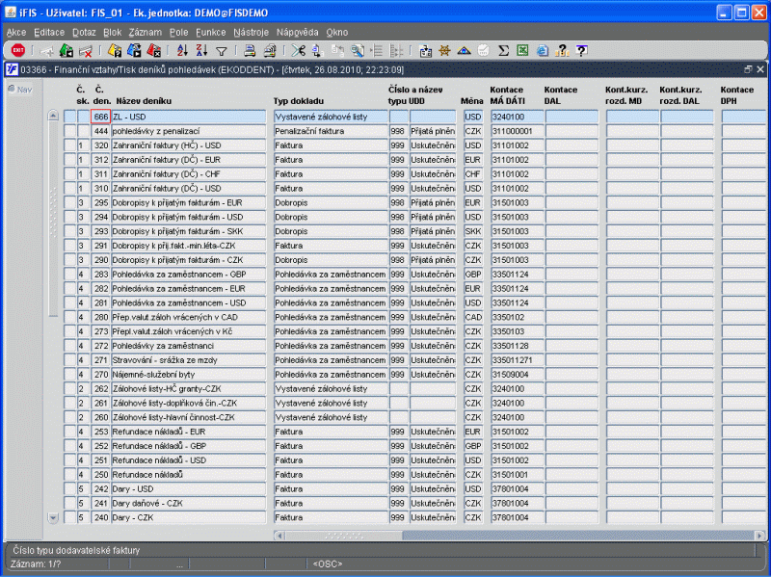Screen dimensions: 771x577
Task: Click the empty Kontace DAL field of first row
Action: (x=572, y=117)
